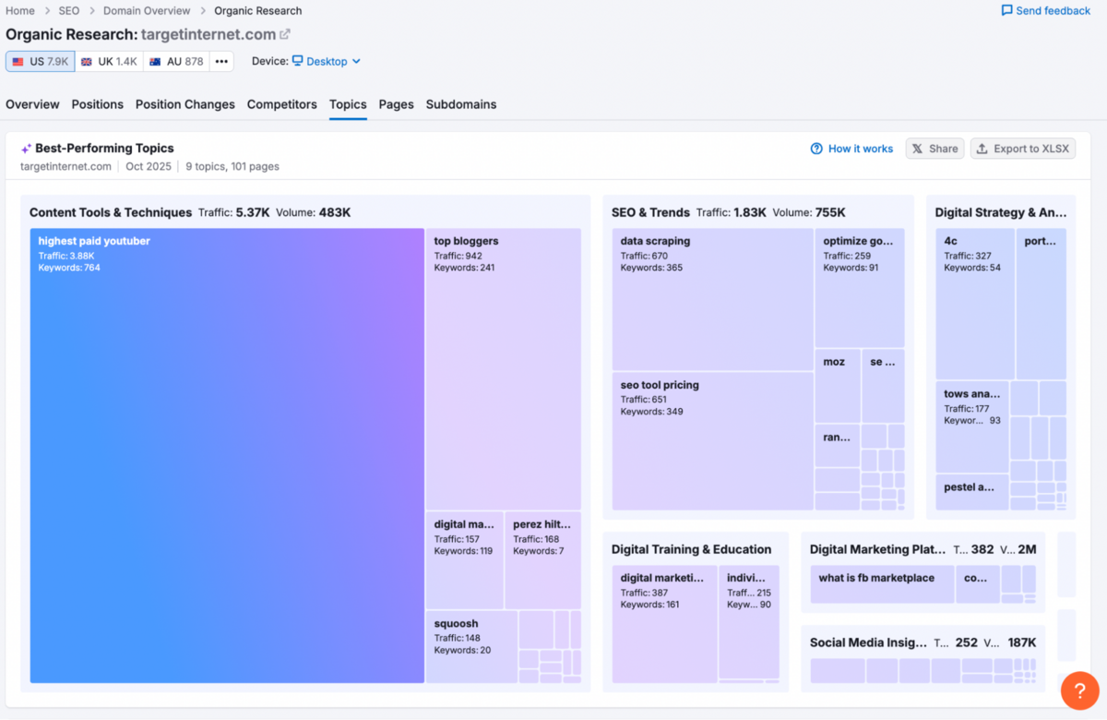The image size is (1107, 720).
Task: Click the optimize go... tile
Action: [x=859, y=288]
